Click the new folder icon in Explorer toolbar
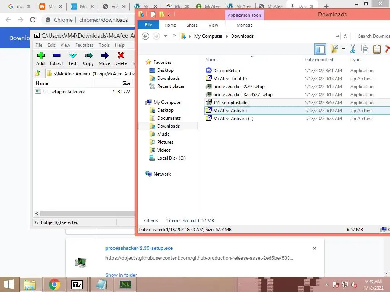The width and height of the screenshot is (390, 292). click(x=334, y=49)
